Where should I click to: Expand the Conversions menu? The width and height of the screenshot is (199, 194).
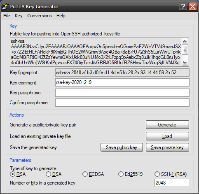click(x=40, y=16)
